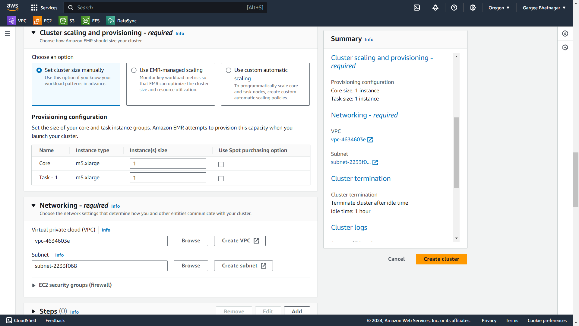Open the settings gear in the header
The width and height of the screenshot is (579, 326).
[x=473, y=8]
